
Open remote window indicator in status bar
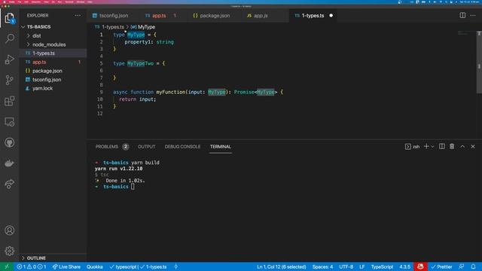[x=7, y=266]
